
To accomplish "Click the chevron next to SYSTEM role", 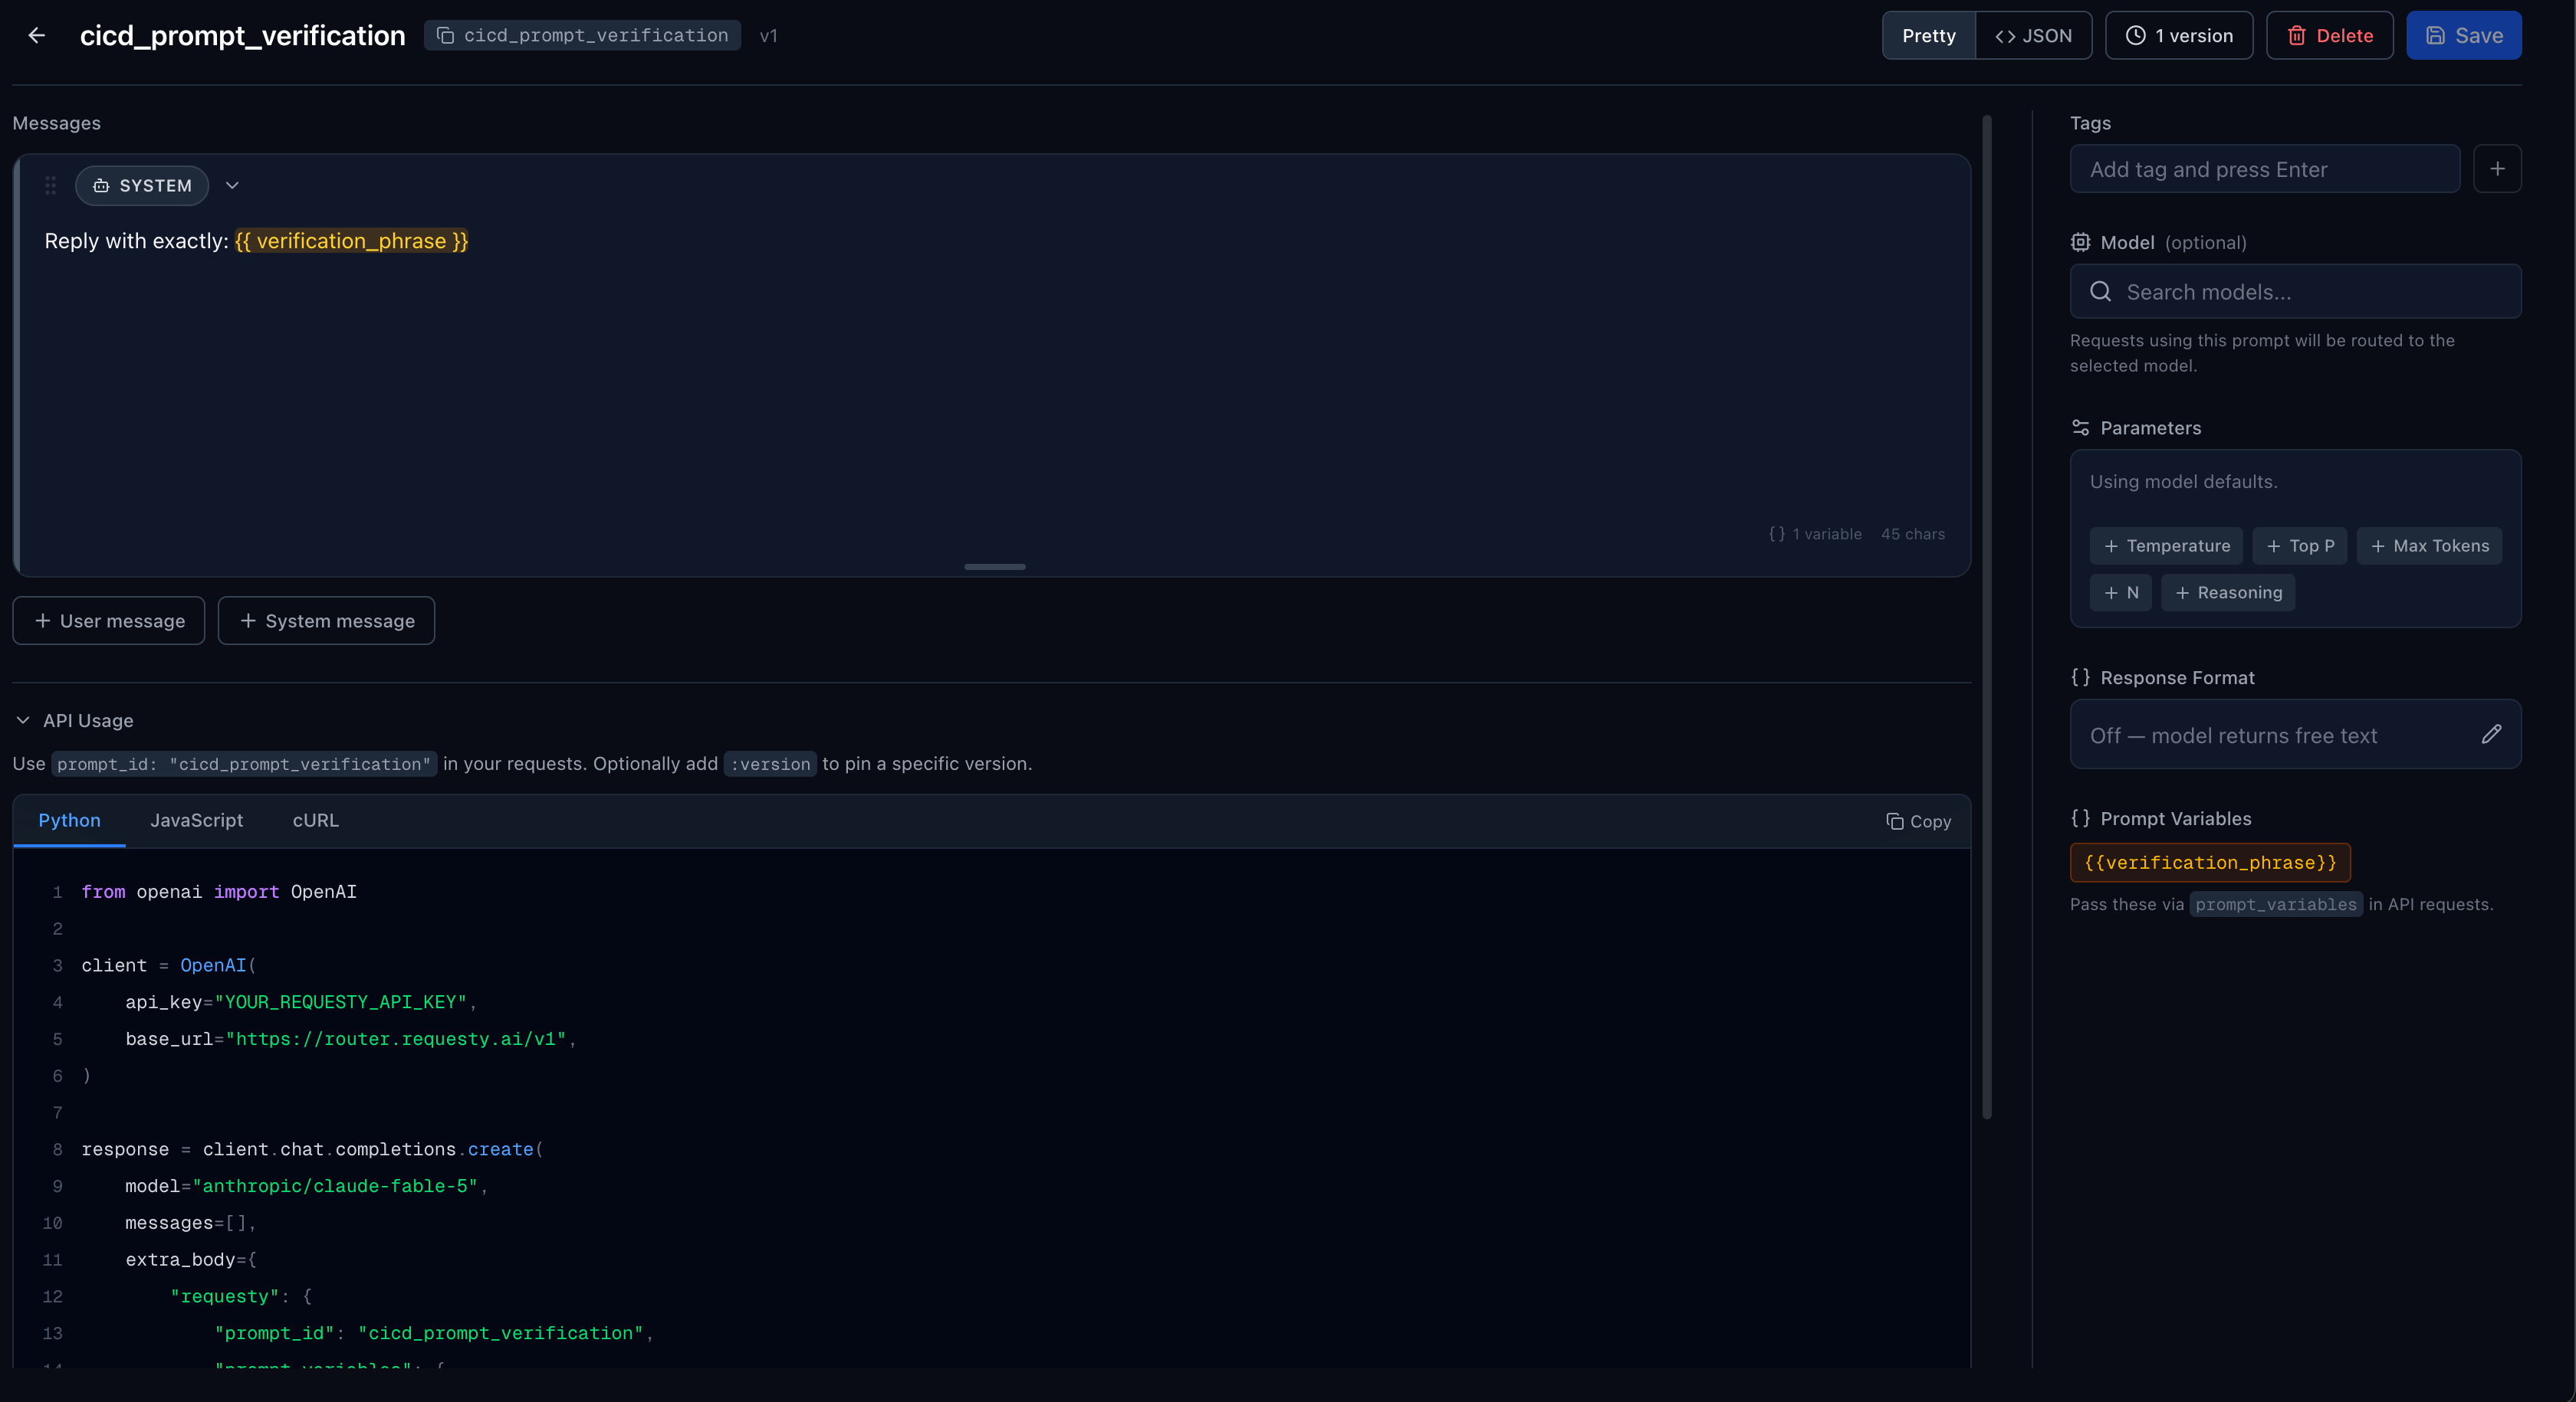I will (232, 186).
